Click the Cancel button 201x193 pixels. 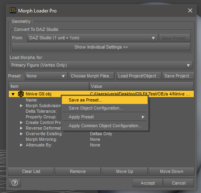pyautogui.click(x=179, y=183)
